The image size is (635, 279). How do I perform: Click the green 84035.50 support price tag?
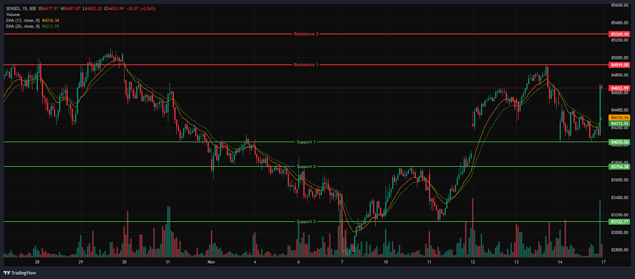620,142
